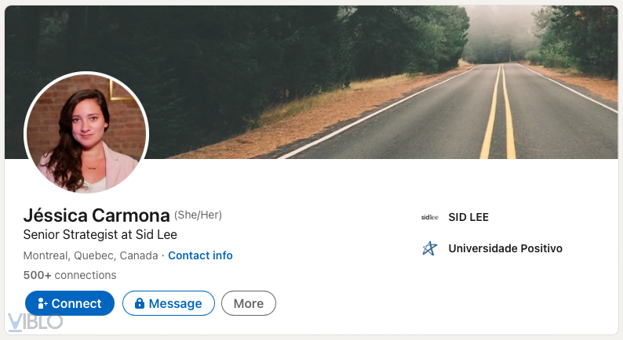Click the name Jéssica Carmona
Viewport: 623px width, 340px height.
click(x=97, y=215)
